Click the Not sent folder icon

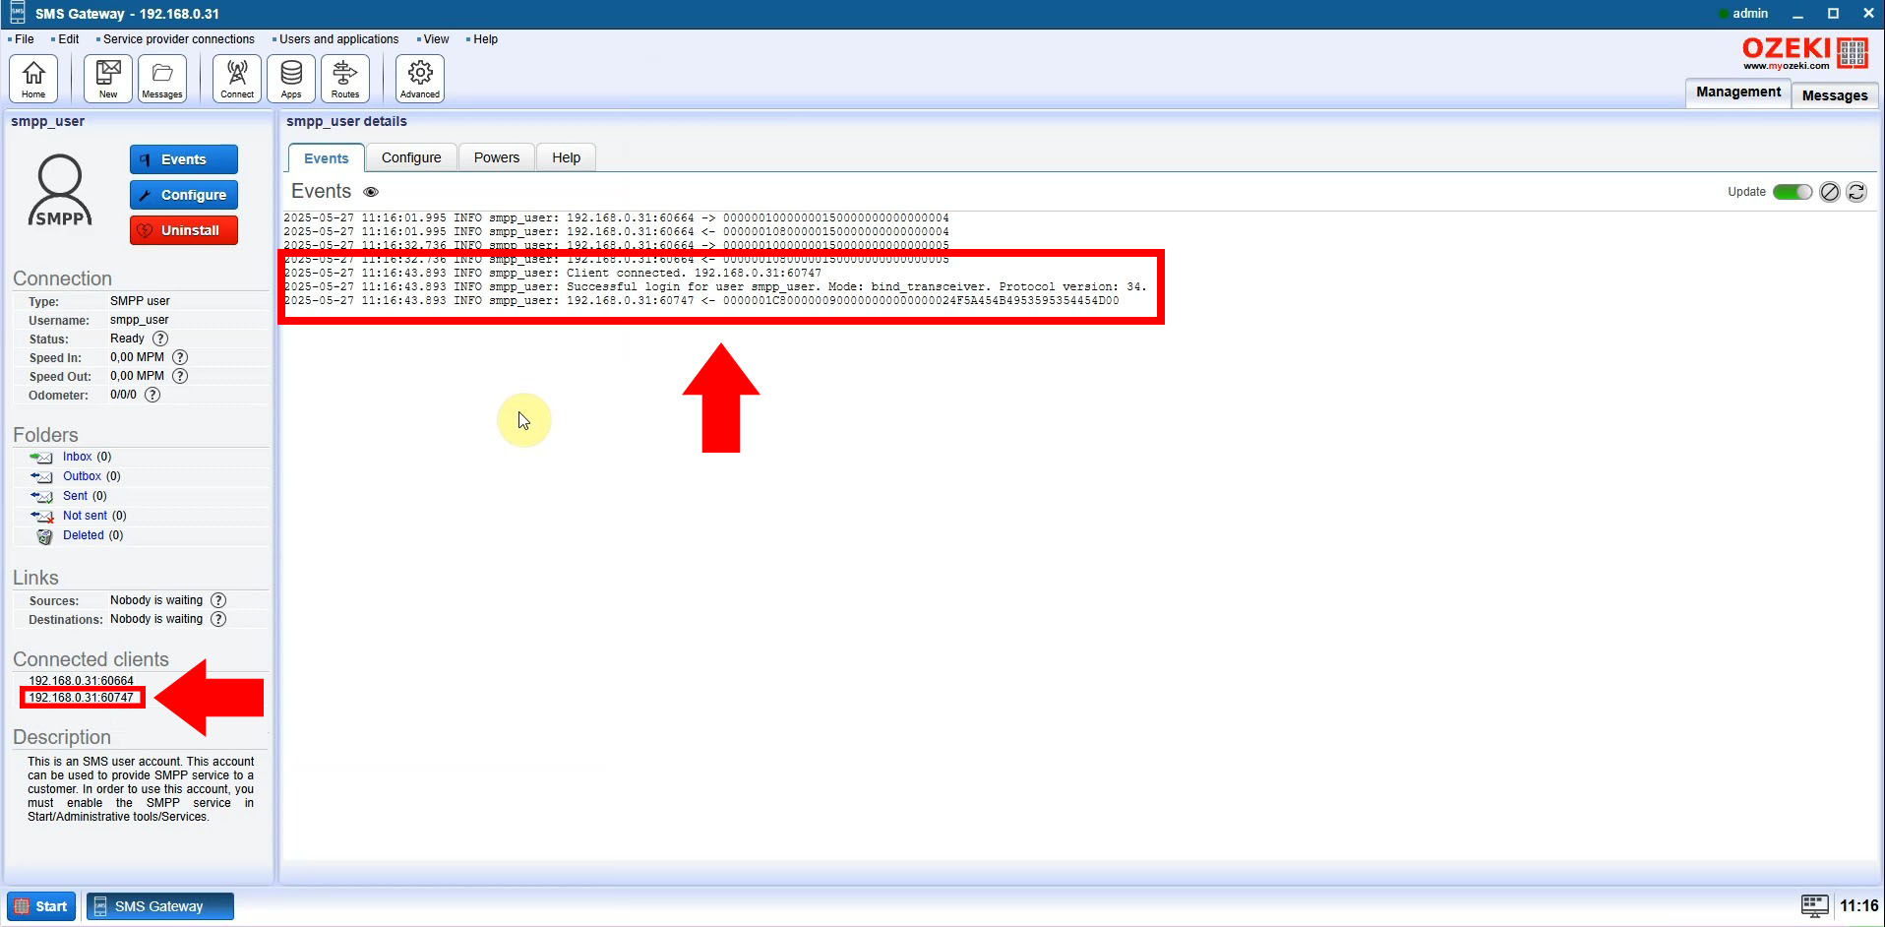point(41,516)
